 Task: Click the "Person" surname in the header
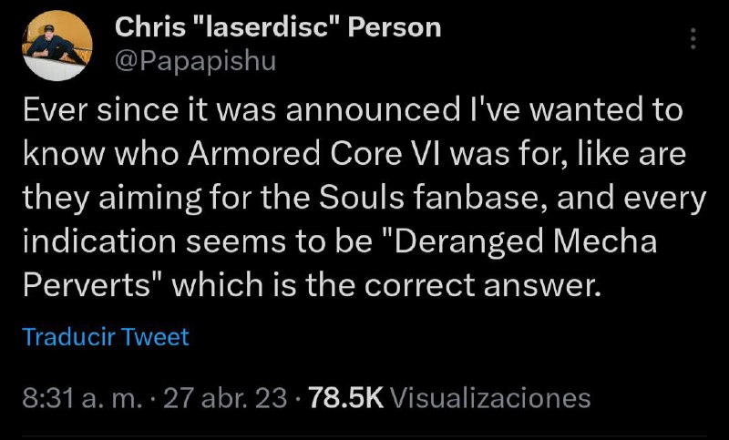(x=395, y=27)
